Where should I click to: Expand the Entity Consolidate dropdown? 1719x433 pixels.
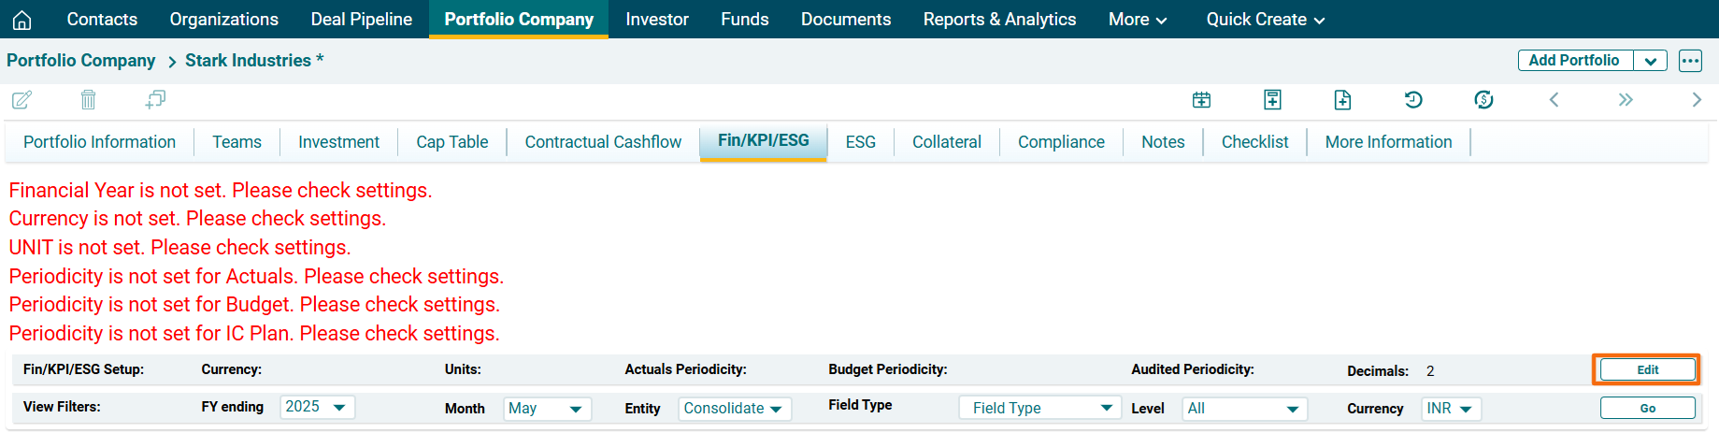click(734, 409)
